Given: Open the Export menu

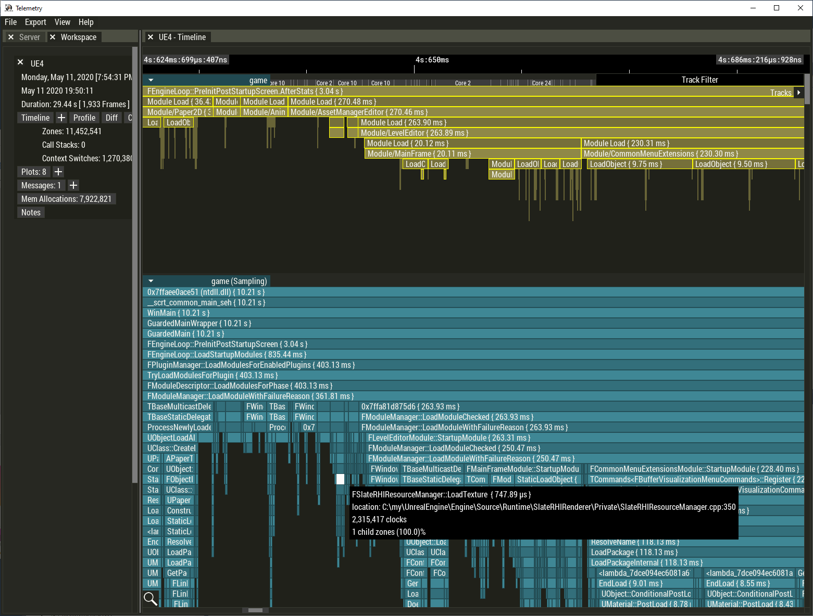Looking at the screenshot, I should [x=35, y=22].
